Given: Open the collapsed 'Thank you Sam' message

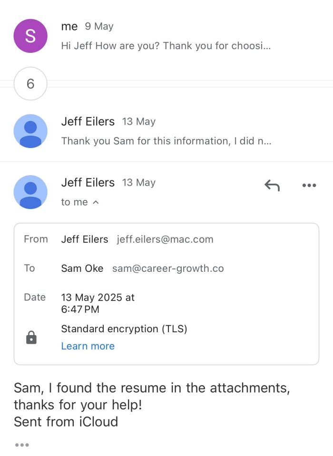Looking at the screenshot, I should [166, 141].
